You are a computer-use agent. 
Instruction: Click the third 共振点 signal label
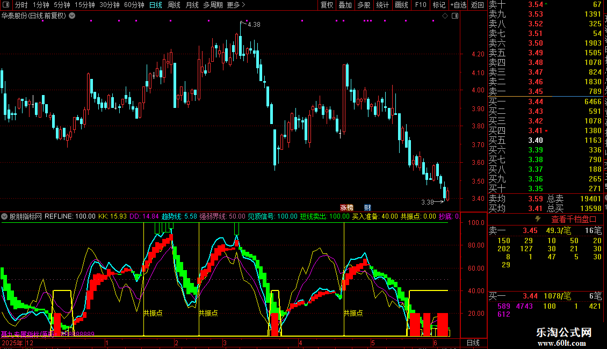pyautogui.click(x=353, y=313)
